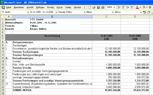Open the Periode 3 März dropdown
Screen dimensions: 153x95
(x=85, y=12)
